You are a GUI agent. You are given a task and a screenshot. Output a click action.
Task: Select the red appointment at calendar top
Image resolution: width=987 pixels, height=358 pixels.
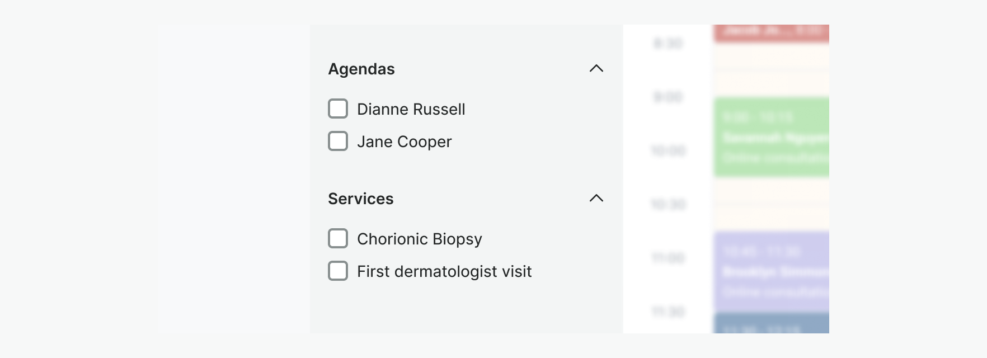click(x=771, y=32)
